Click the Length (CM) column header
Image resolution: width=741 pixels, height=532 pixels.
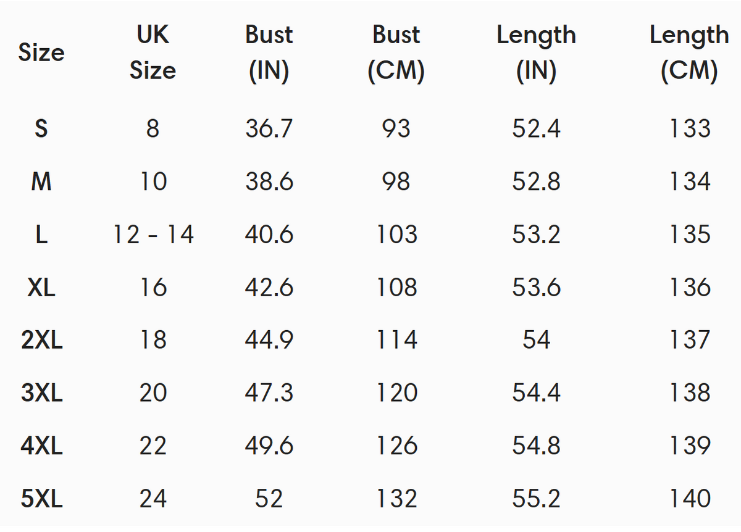click(689, 52)
